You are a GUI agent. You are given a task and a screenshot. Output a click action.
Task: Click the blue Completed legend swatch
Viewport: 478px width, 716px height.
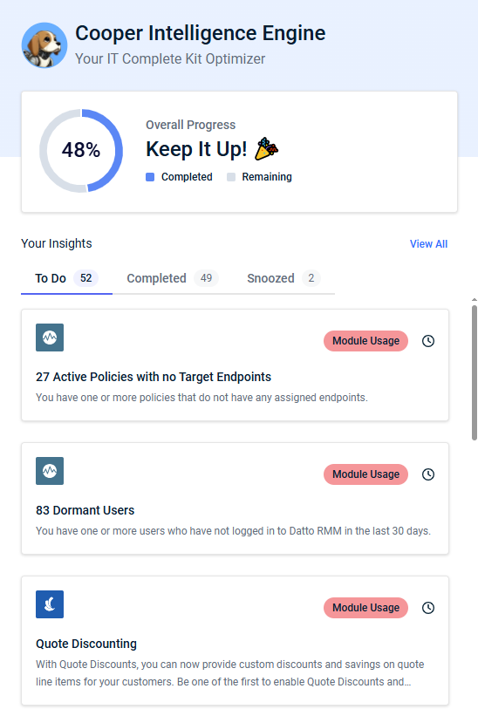(150, 177)
